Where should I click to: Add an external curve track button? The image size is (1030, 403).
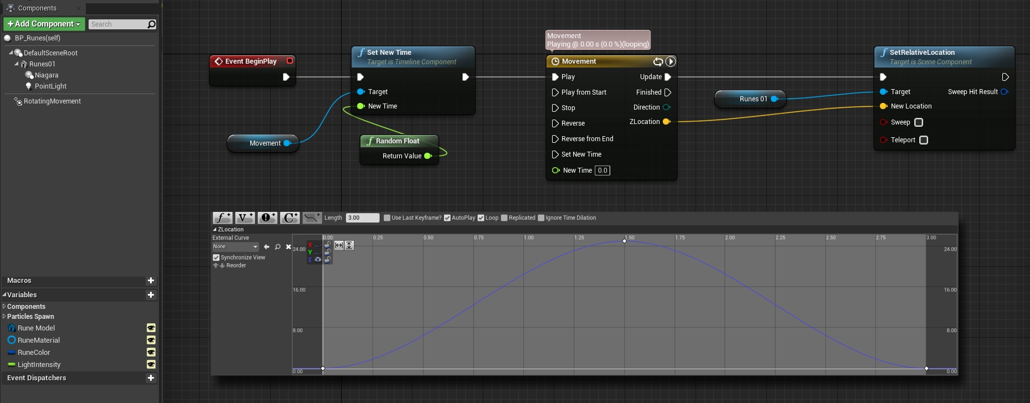312,218
